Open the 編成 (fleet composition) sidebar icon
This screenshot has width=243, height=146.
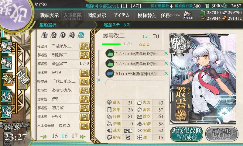[x=6, y=47]
